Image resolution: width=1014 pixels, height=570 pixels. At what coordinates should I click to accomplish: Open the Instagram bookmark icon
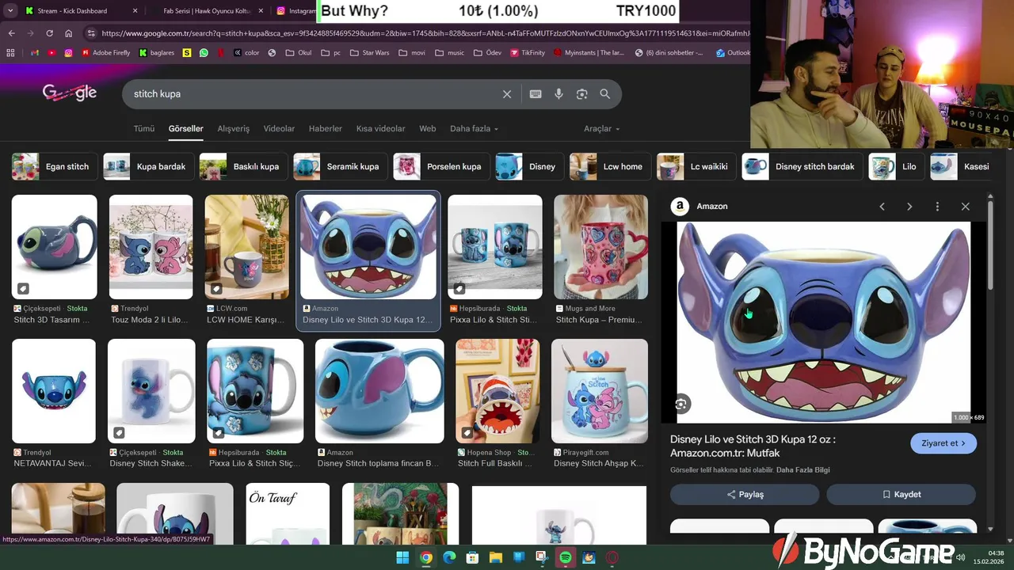pos(69,53)
